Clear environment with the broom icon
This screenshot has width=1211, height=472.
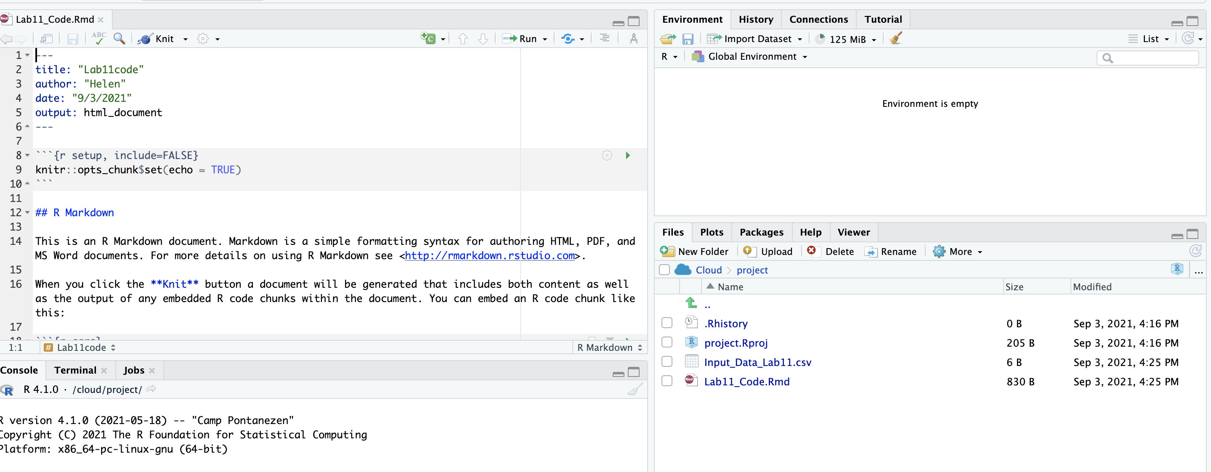point(896,39)
